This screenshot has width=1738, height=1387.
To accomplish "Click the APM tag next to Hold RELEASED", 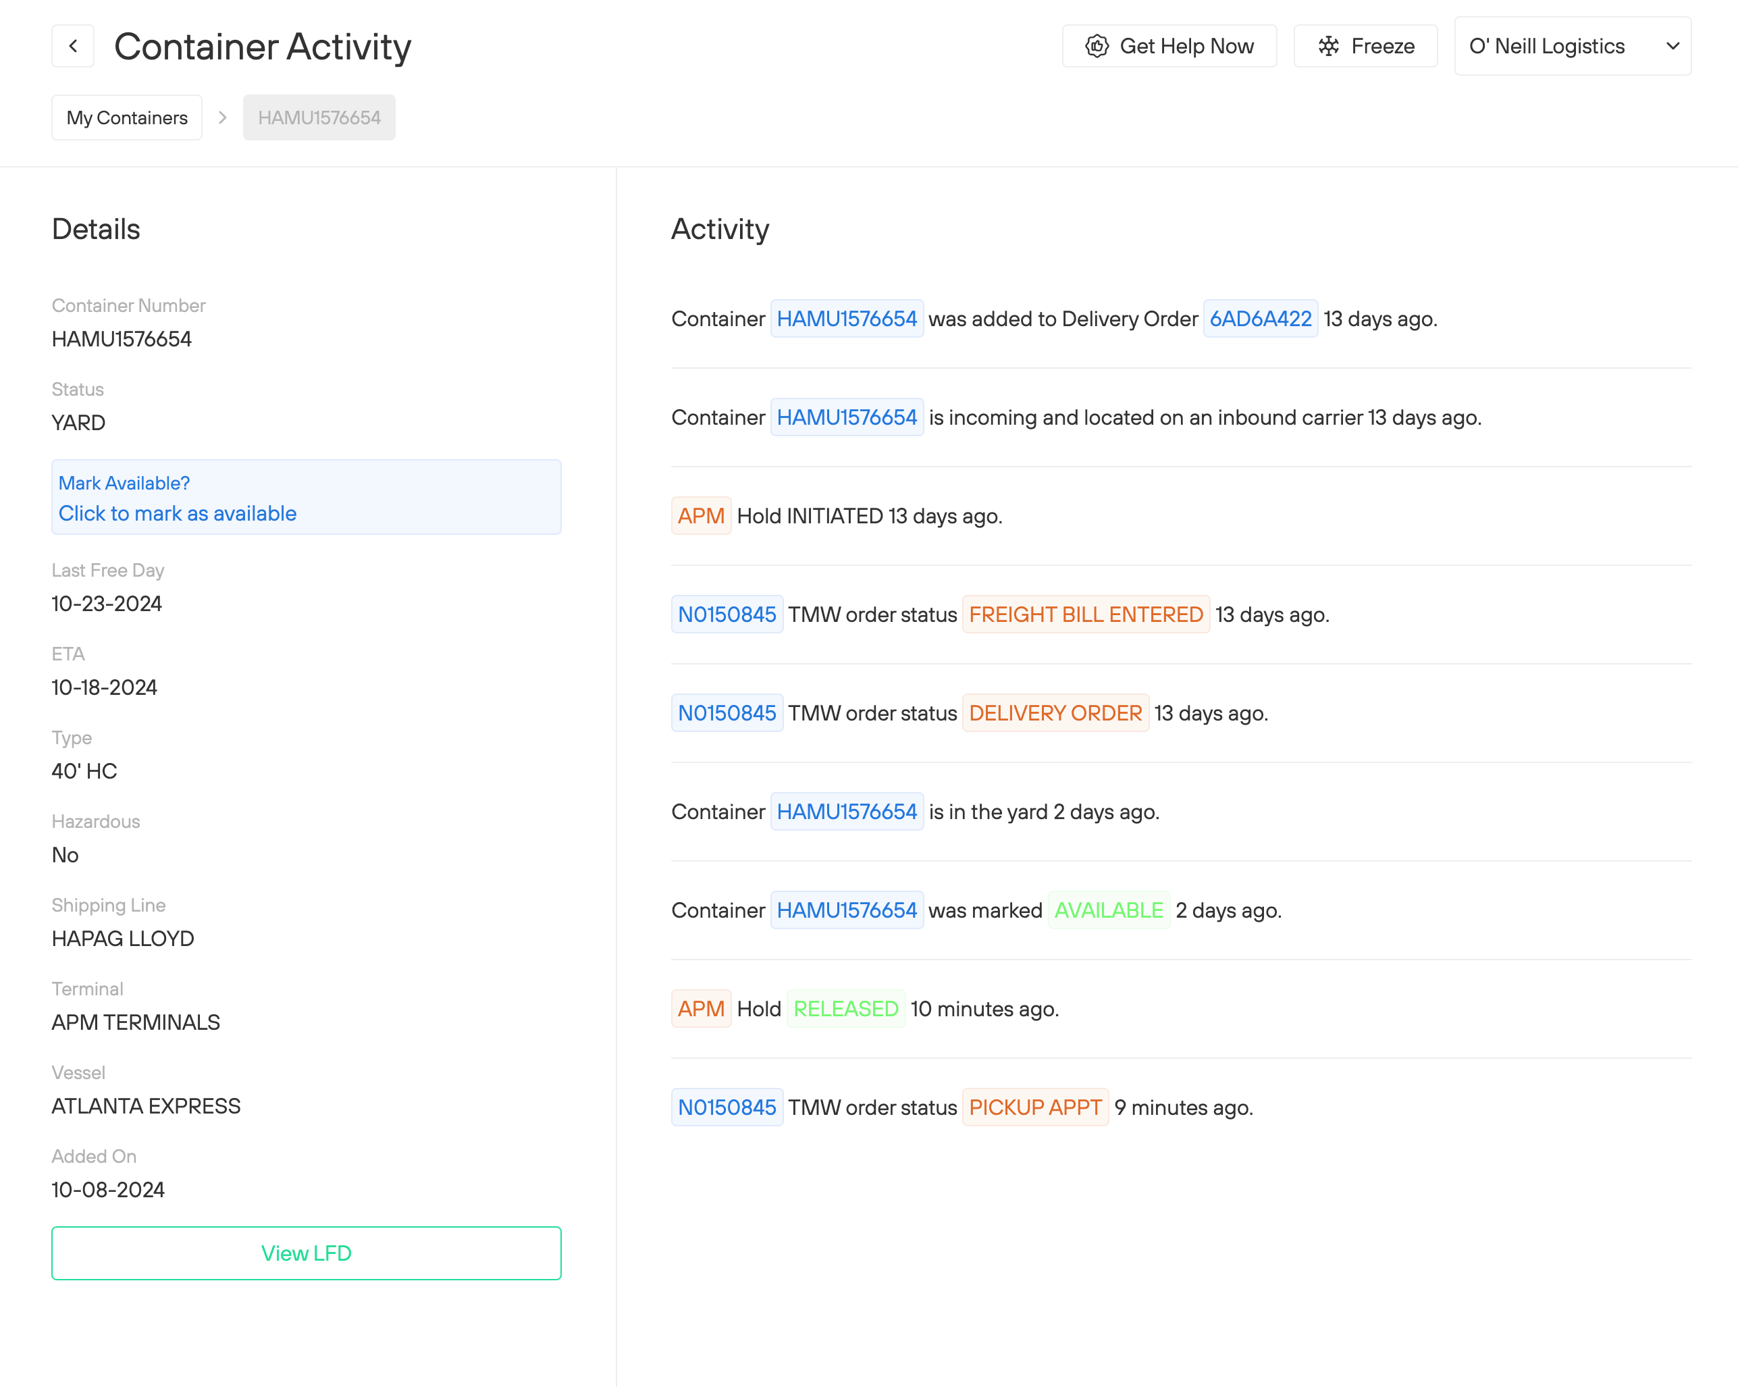I will click(x=700, y=1009).
